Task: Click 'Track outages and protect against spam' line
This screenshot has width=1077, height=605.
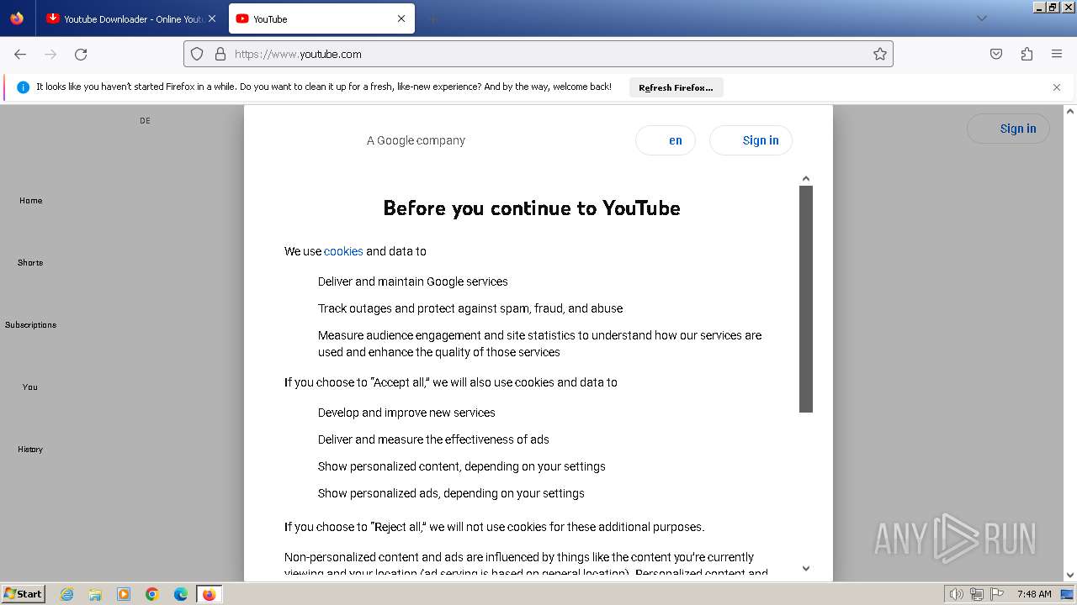Action: pyautogui.click(x=470, y=308)
